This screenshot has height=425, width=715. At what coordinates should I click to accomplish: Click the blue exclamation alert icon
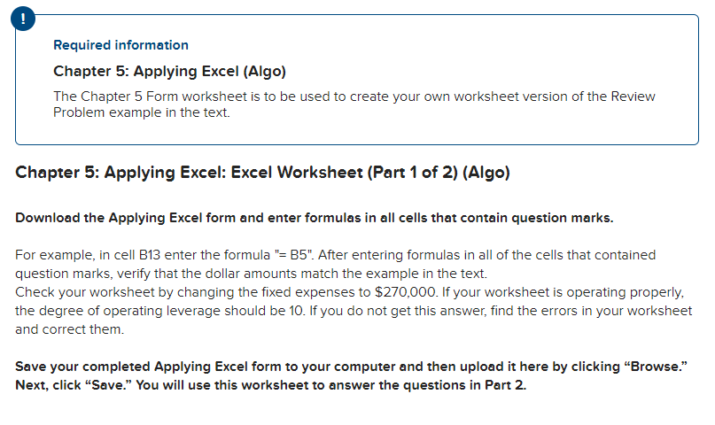pos(23,19)
